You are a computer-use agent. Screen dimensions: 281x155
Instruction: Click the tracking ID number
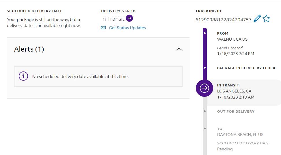223,20
